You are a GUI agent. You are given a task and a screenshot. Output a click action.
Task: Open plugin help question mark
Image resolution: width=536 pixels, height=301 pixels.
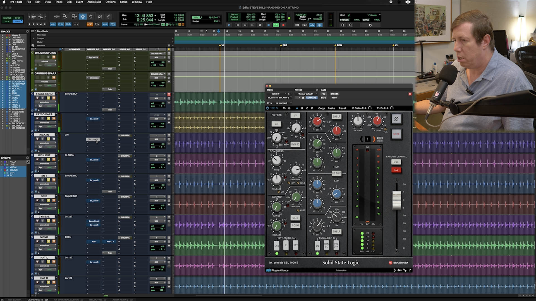coord(410,270)
